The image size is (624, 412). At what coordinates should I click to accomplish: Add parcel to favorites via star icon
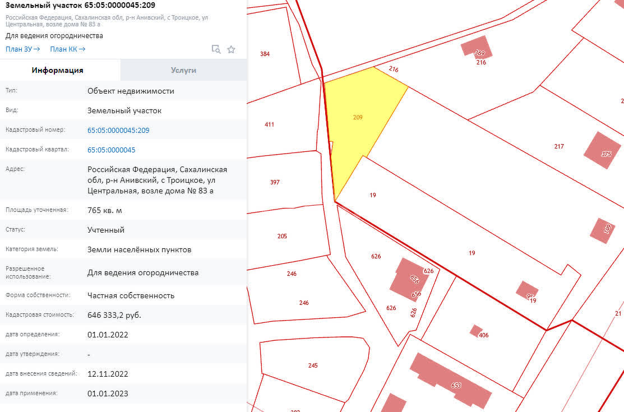(x=231, y=49)
